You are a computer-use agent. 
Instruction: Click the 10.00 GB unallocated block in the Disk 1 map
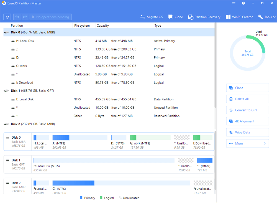186,160
